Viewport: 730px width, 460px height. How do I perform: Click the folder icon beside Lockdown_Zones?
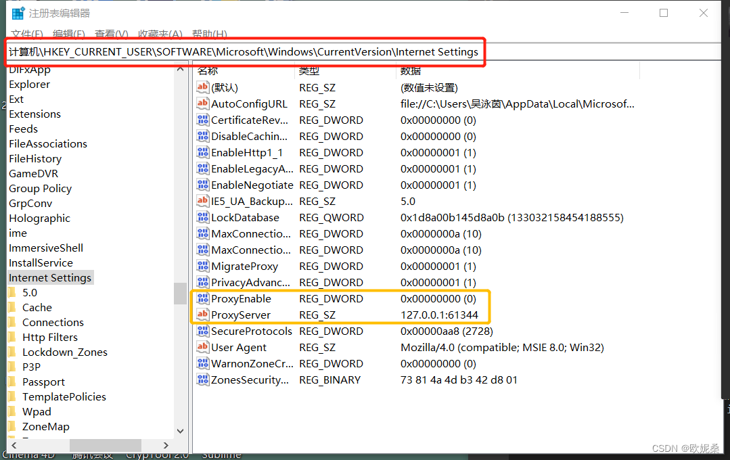pyautogui.click(x=12, y=352)
